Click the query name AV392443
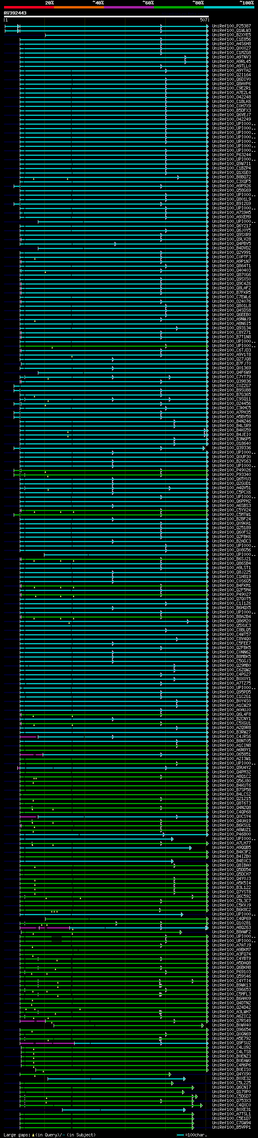The height and width of the screenshot is (1138, 258). (15, 13)
